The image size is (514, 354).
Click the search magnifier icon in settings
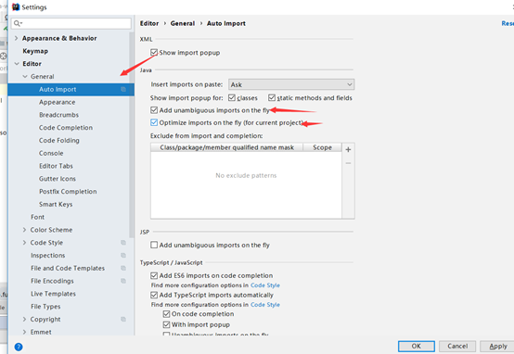[x=18, y=23]
